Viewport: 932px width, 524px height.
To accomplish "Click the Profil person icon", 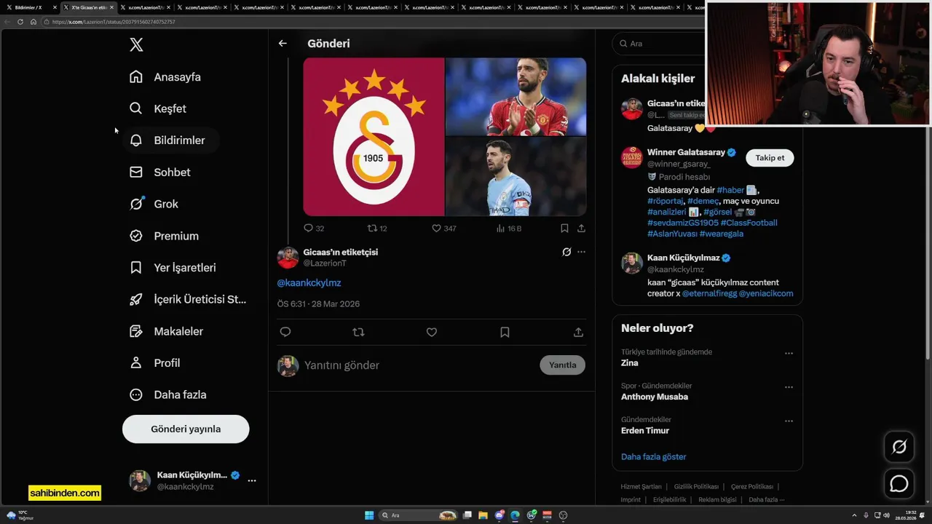I will coord(136,362).
